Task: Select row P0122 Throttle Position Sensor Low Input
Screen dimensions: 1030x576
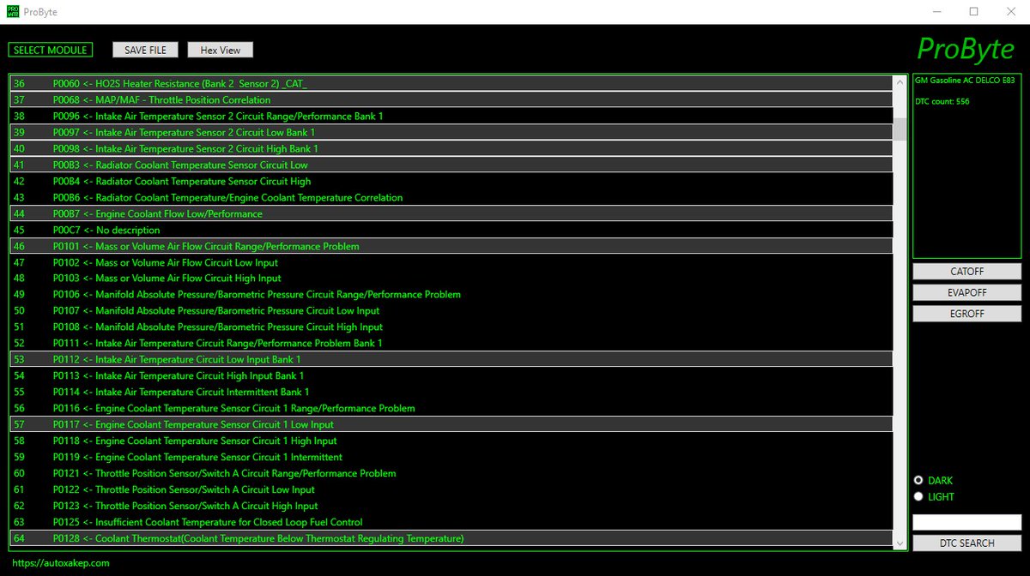Action: coord(451,489)
